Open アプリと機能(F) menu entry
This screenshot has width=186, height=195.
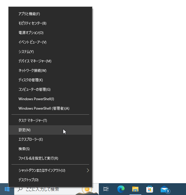coord(50,14)
